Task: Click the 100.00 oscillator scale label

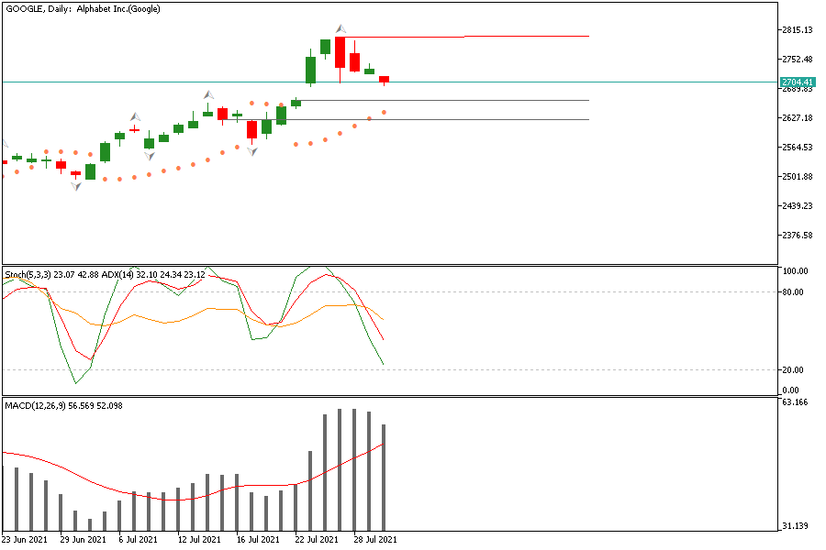Action: [x=795, y=270]
